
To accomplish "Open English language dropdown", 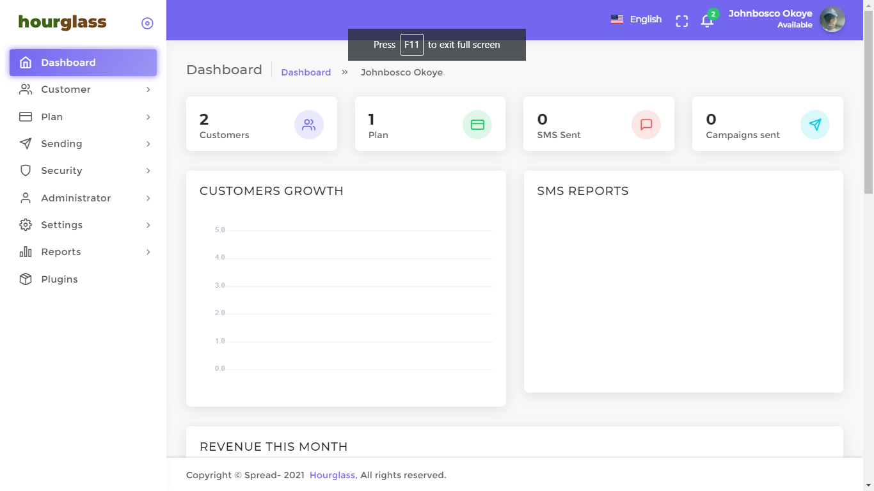I will pyautogui.click(x=646, y=19).
